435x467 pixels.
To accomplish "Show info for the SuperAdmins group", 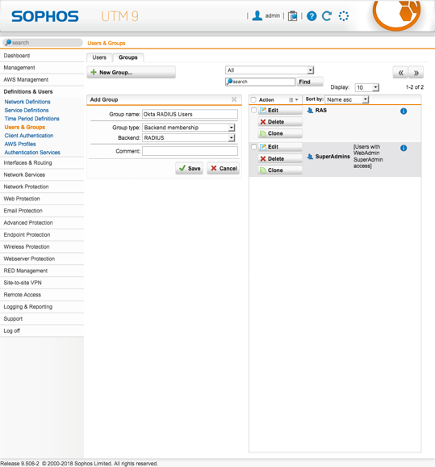I will pyautogui.click(x=404, y=148).
